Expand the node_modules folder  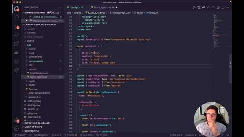tap(43, 37)
